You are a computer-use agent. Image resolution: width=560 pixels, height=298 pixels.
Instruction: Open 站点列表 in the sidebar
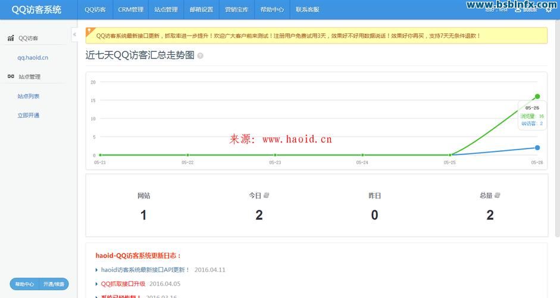(28, 96)
